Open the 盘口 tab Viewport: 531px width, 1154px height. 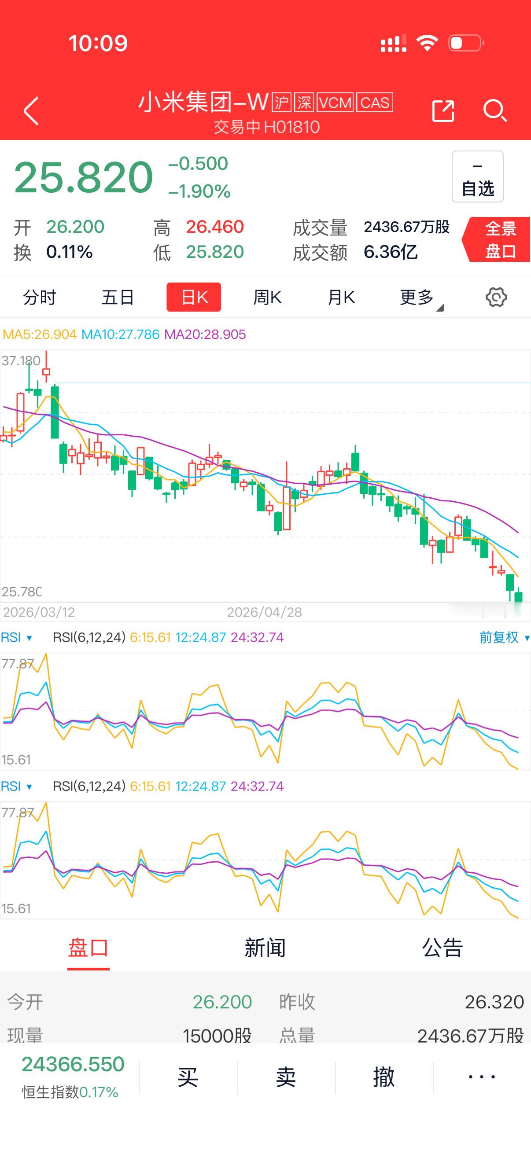coord(88,948)
